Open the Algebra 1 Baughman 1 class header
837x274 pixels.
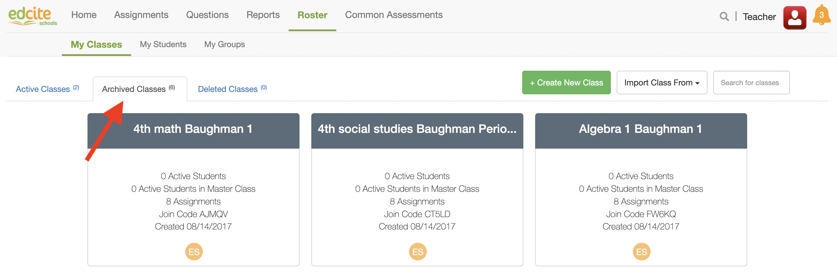coord(641,129)
